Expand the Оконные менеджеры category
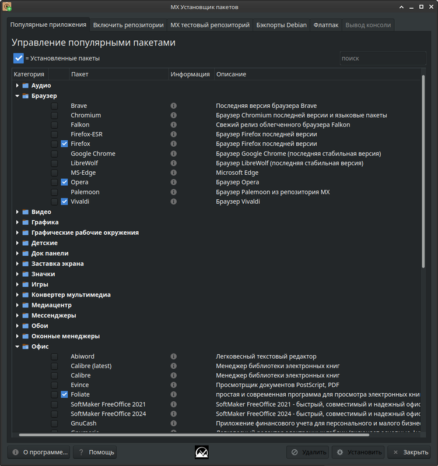 pyautogui.click(x=17, y=336)
